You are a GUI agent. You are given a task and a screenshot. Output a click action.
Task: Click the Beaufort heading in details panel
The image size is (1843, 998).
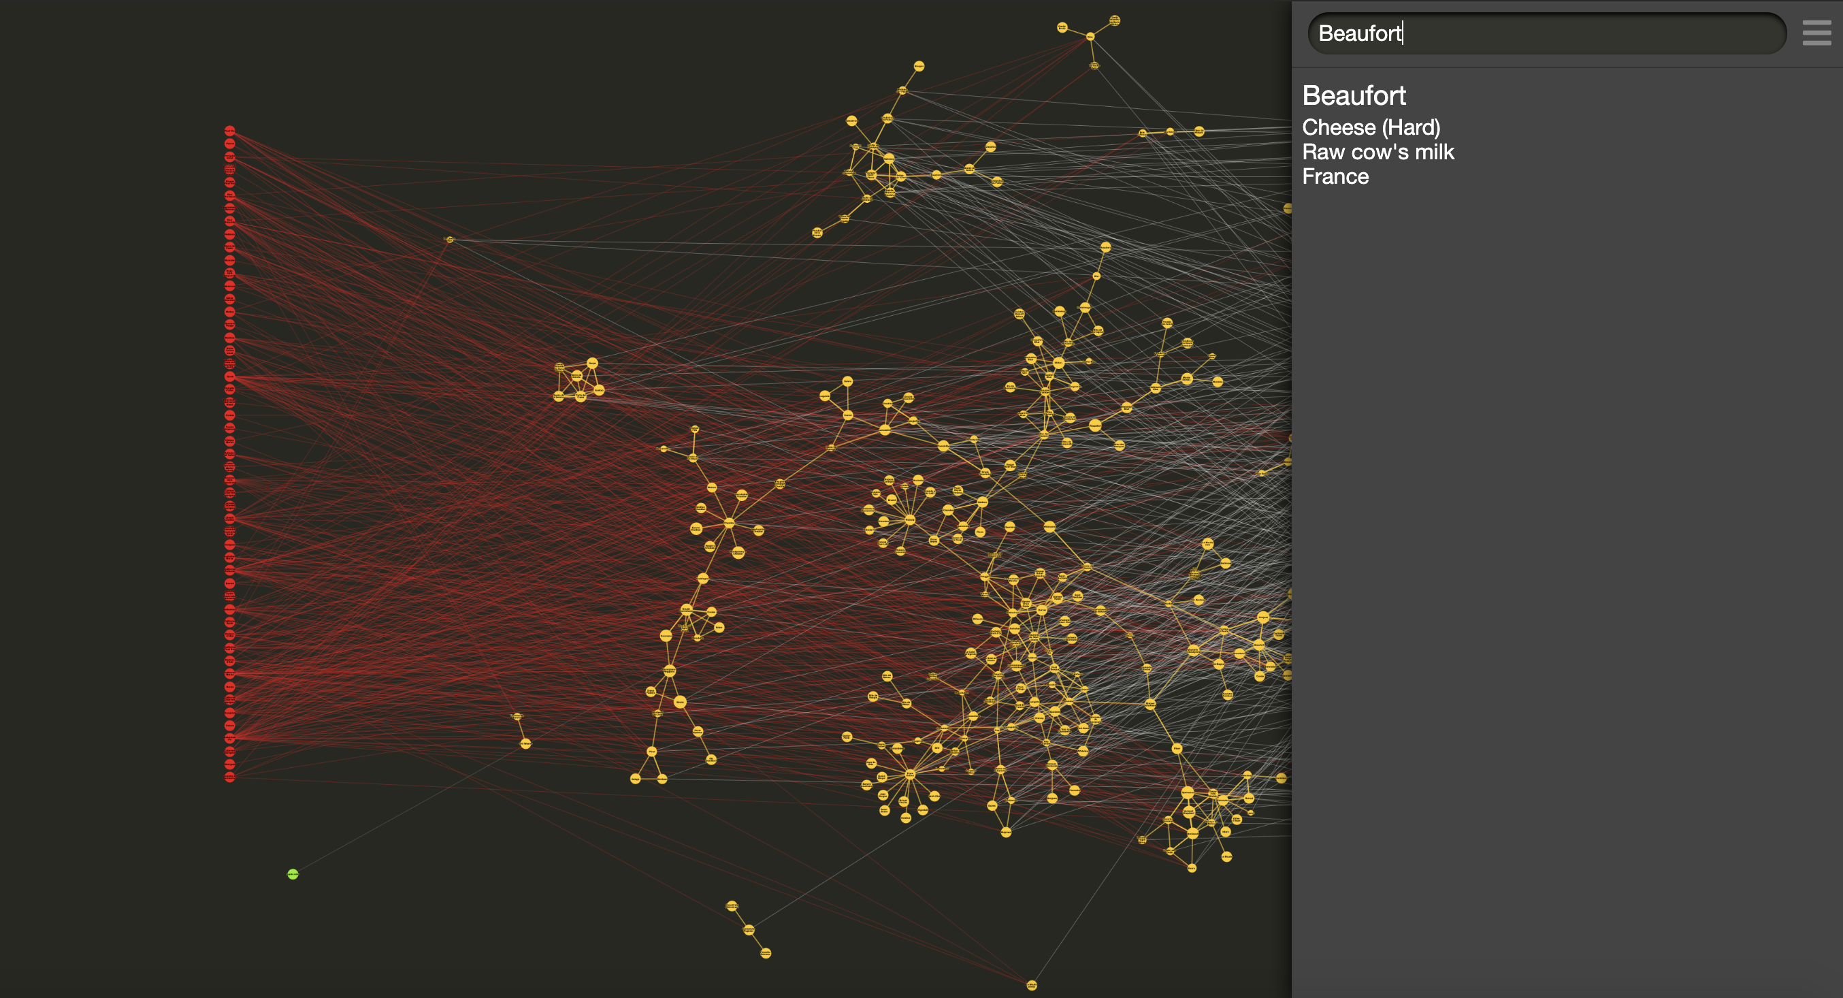(1354, 95)
